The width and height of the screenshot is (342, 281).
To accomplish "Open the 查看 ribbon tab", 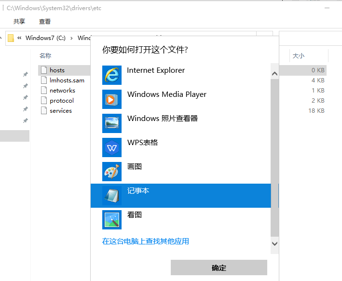I will 45,21.
